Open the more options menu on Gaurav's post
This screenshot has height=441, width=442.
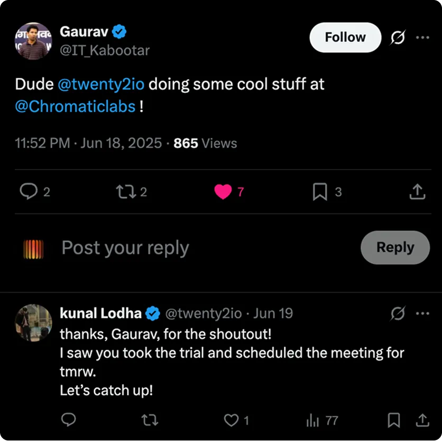(422, 37)
